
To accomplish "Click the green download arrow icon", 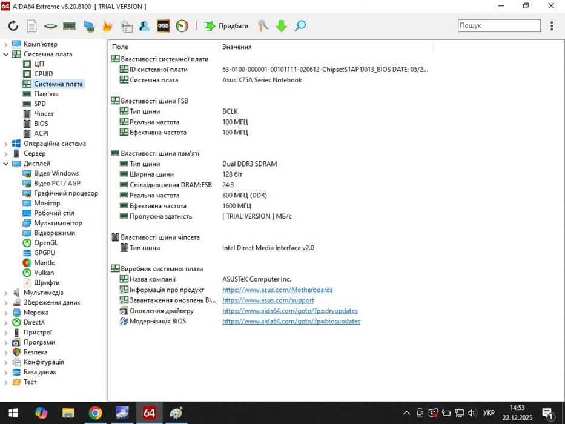I will [x=282, y=26].
